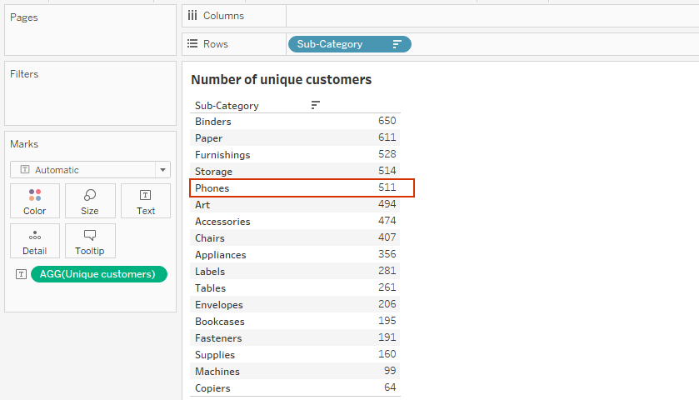Click the Detail marks card icon
The image size is (699, 400).
tap(35, 236)
